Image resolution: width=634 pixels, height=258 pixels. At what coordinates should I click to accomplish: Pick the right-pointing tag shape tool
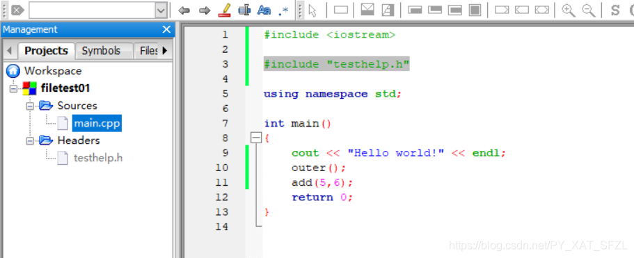click(502, 10)
